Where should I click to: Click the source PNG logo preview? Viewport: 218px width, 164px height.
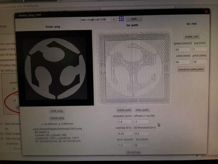54,68
